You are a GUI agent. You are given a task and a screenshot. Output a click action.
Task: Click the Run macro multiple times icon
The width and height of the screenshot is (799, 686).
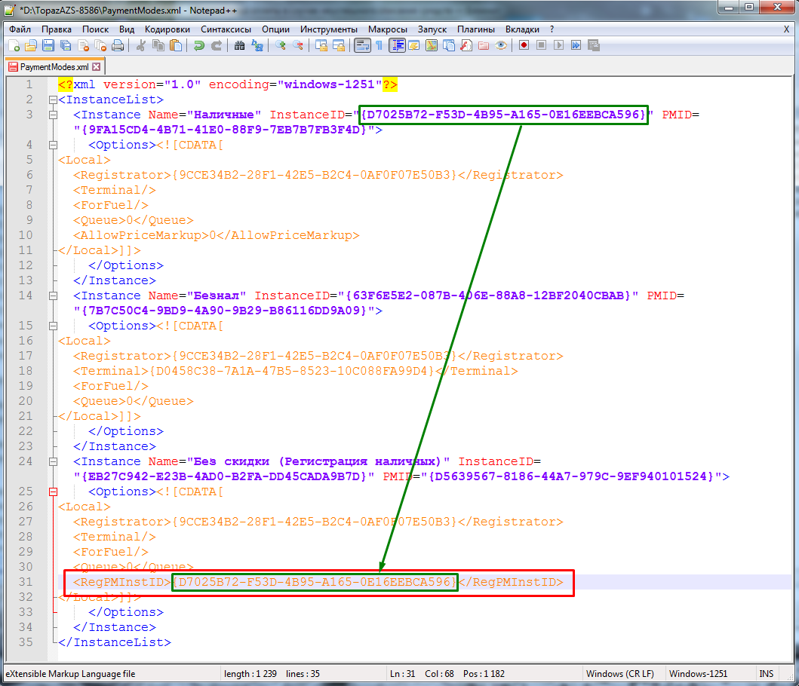(576, 46)
